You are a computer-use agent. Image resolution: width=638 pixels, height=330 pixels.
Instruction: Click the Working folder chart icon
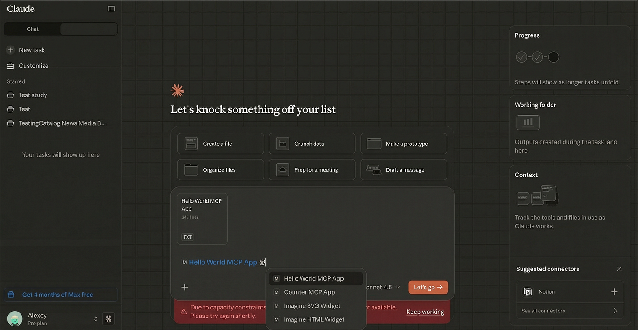(x=528, y=123)
